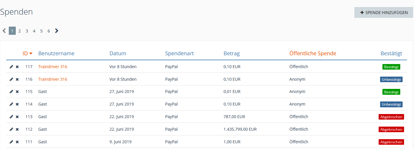Click PayPal in row 114
This screenshot has height=150, width=414.
click(x=171, y=104)
